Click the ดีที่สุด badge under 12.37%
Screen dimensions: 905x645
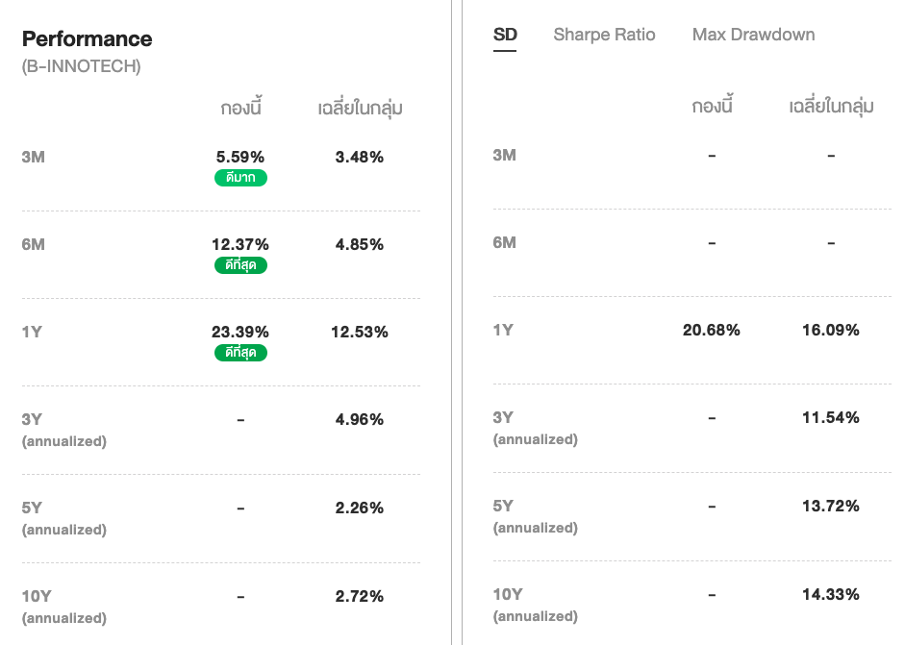pyautogui.click(x=240, y=265)
